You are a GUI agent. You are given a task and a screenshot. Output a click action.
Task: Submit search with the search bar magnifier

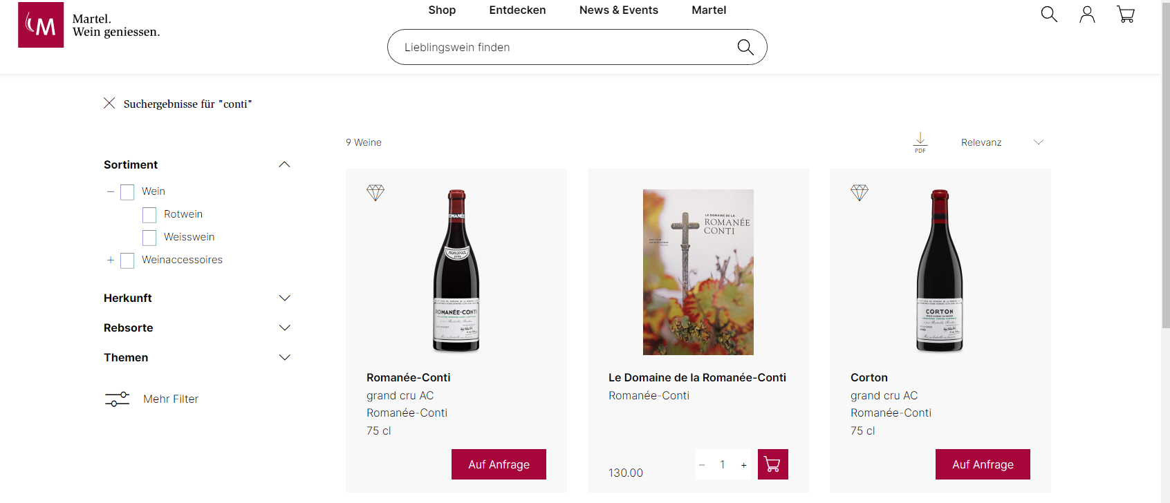pyautogui.click(x=745, y=47)
